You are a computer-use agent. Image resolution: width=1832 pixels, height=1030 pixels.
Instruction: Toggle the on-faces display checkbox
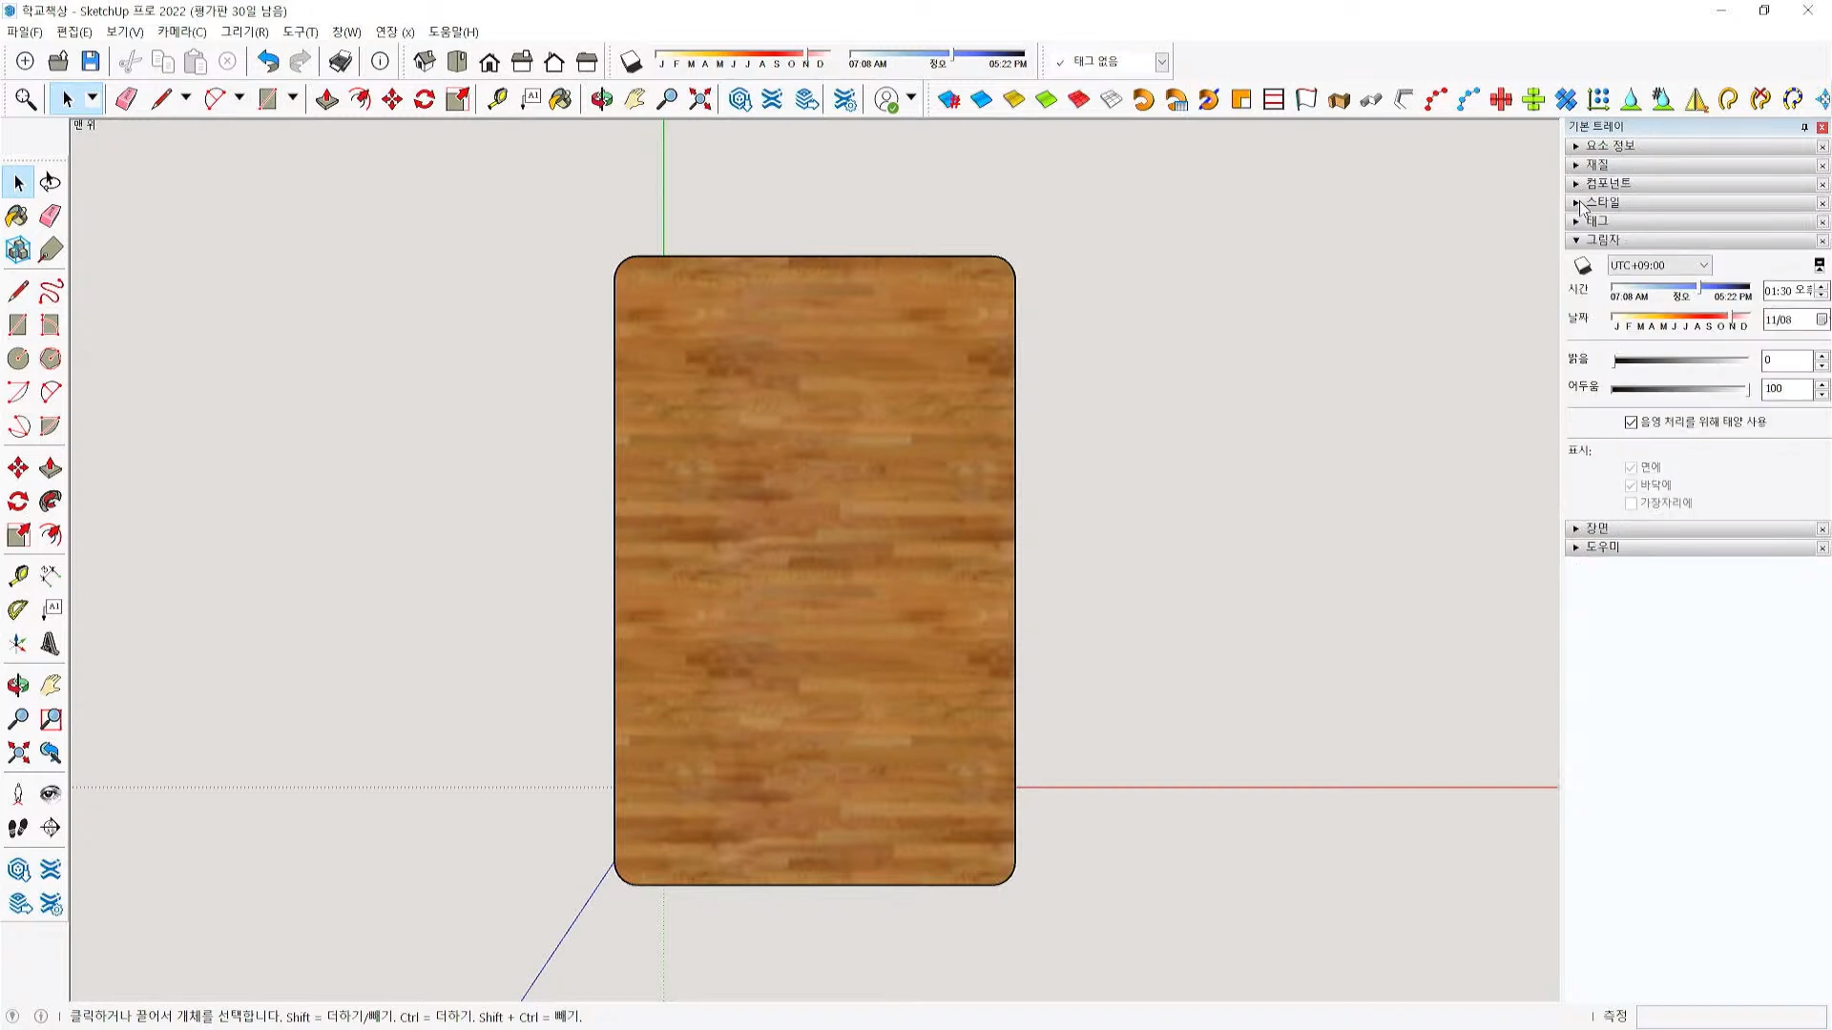(1631, 467)
